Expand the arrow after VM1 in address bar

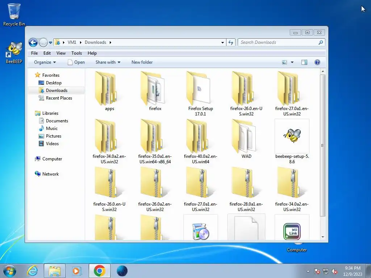point(81,43)
